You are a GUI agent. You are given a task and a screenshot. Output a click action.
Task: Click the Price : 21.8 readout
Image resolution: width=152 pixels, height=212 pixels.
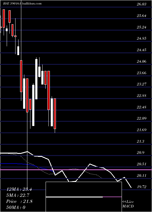point(19,201)
